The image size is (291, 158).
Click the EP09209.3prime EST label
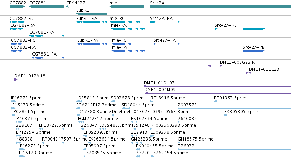(x=101, y=132)
